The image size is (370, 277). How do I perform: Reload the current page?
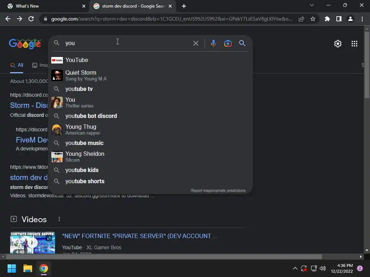31,19
